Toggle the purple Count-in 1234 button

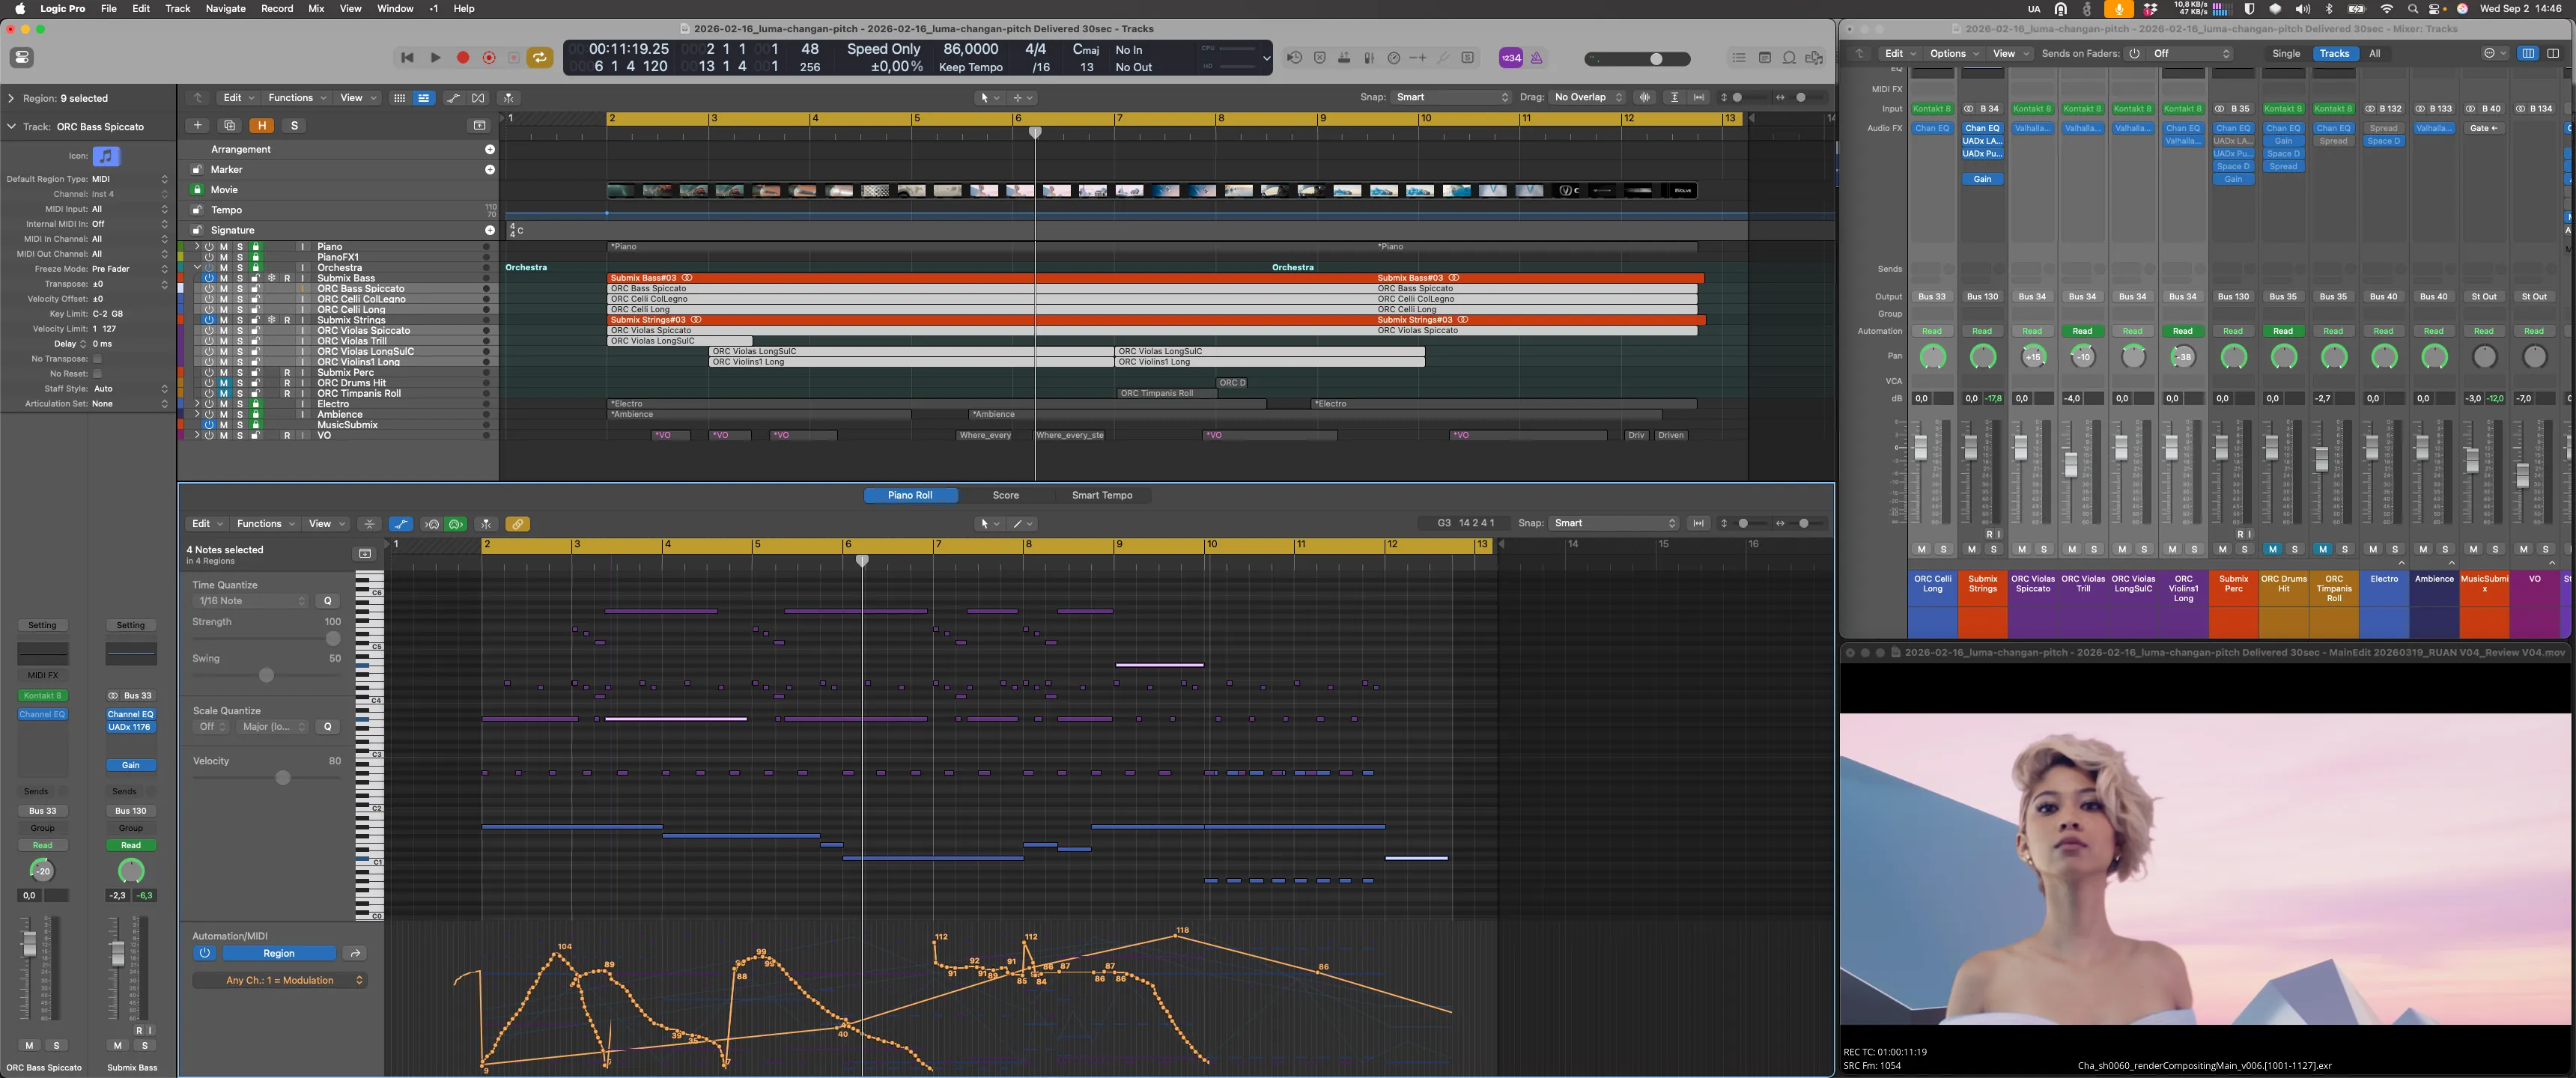tap(1511, 58)
